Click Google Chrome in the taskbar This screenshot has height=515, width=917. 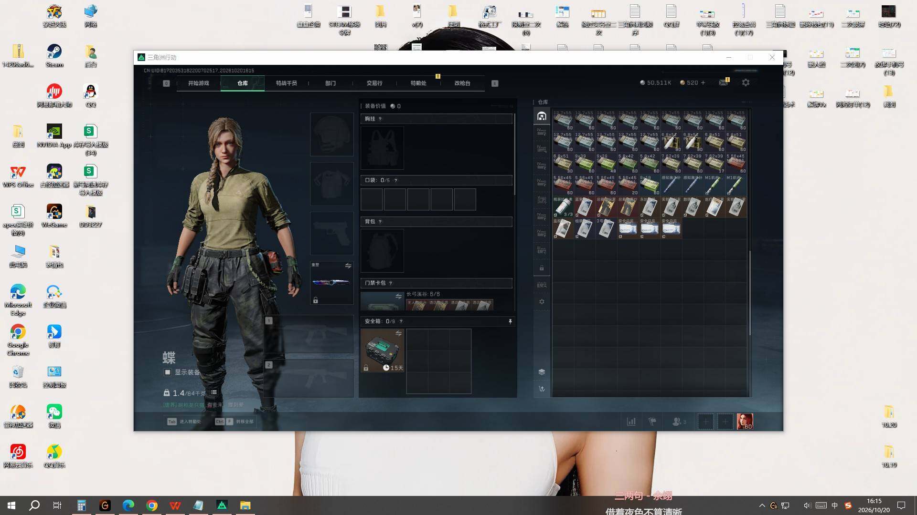click(x=152, y=505)
